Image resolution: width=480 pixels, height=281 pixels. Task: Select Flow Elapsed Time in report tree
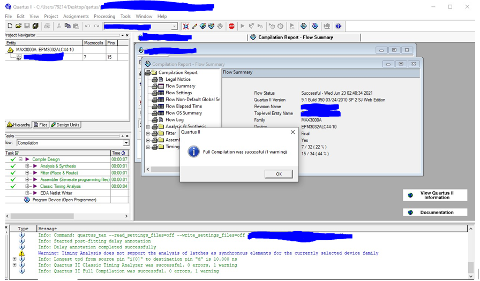pos(184,106)
